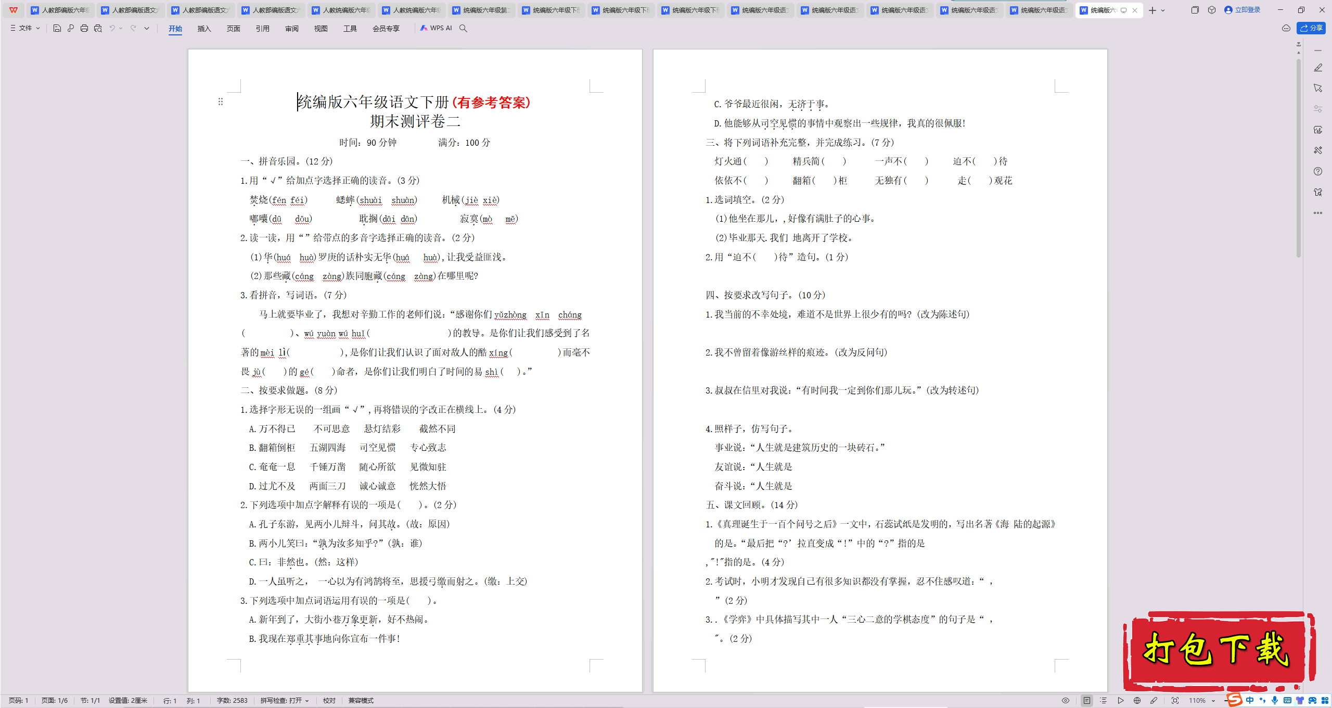Image resolution: width=1332 pixels, height=708 pixels.
Task: Switch to page layout view in status bar
Action: 1087,701
